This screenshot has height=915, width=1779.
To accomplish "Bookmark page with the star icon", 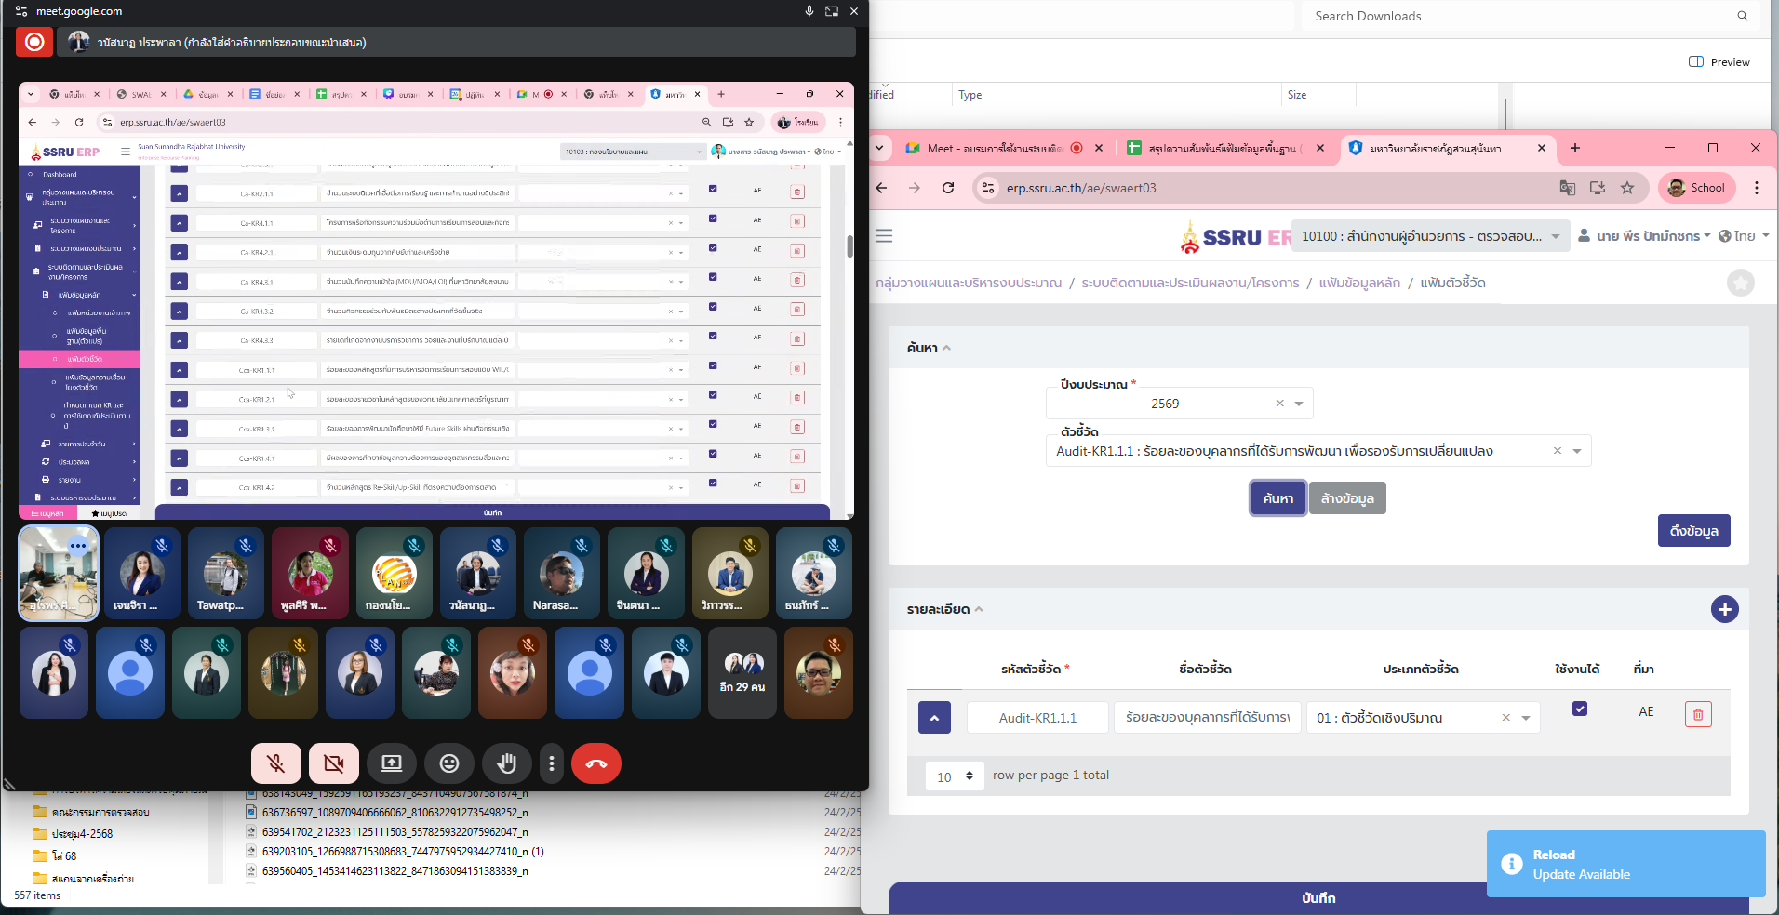I will [x=1626, y=188].
